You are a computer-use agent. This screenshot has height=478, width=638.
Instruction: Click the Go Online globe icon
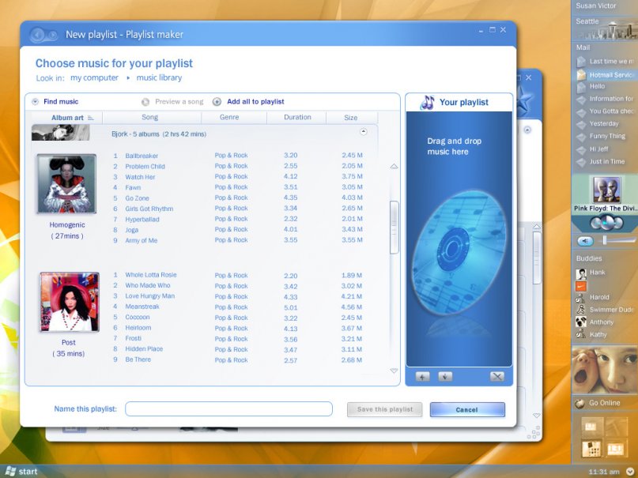tap(579, 403)
